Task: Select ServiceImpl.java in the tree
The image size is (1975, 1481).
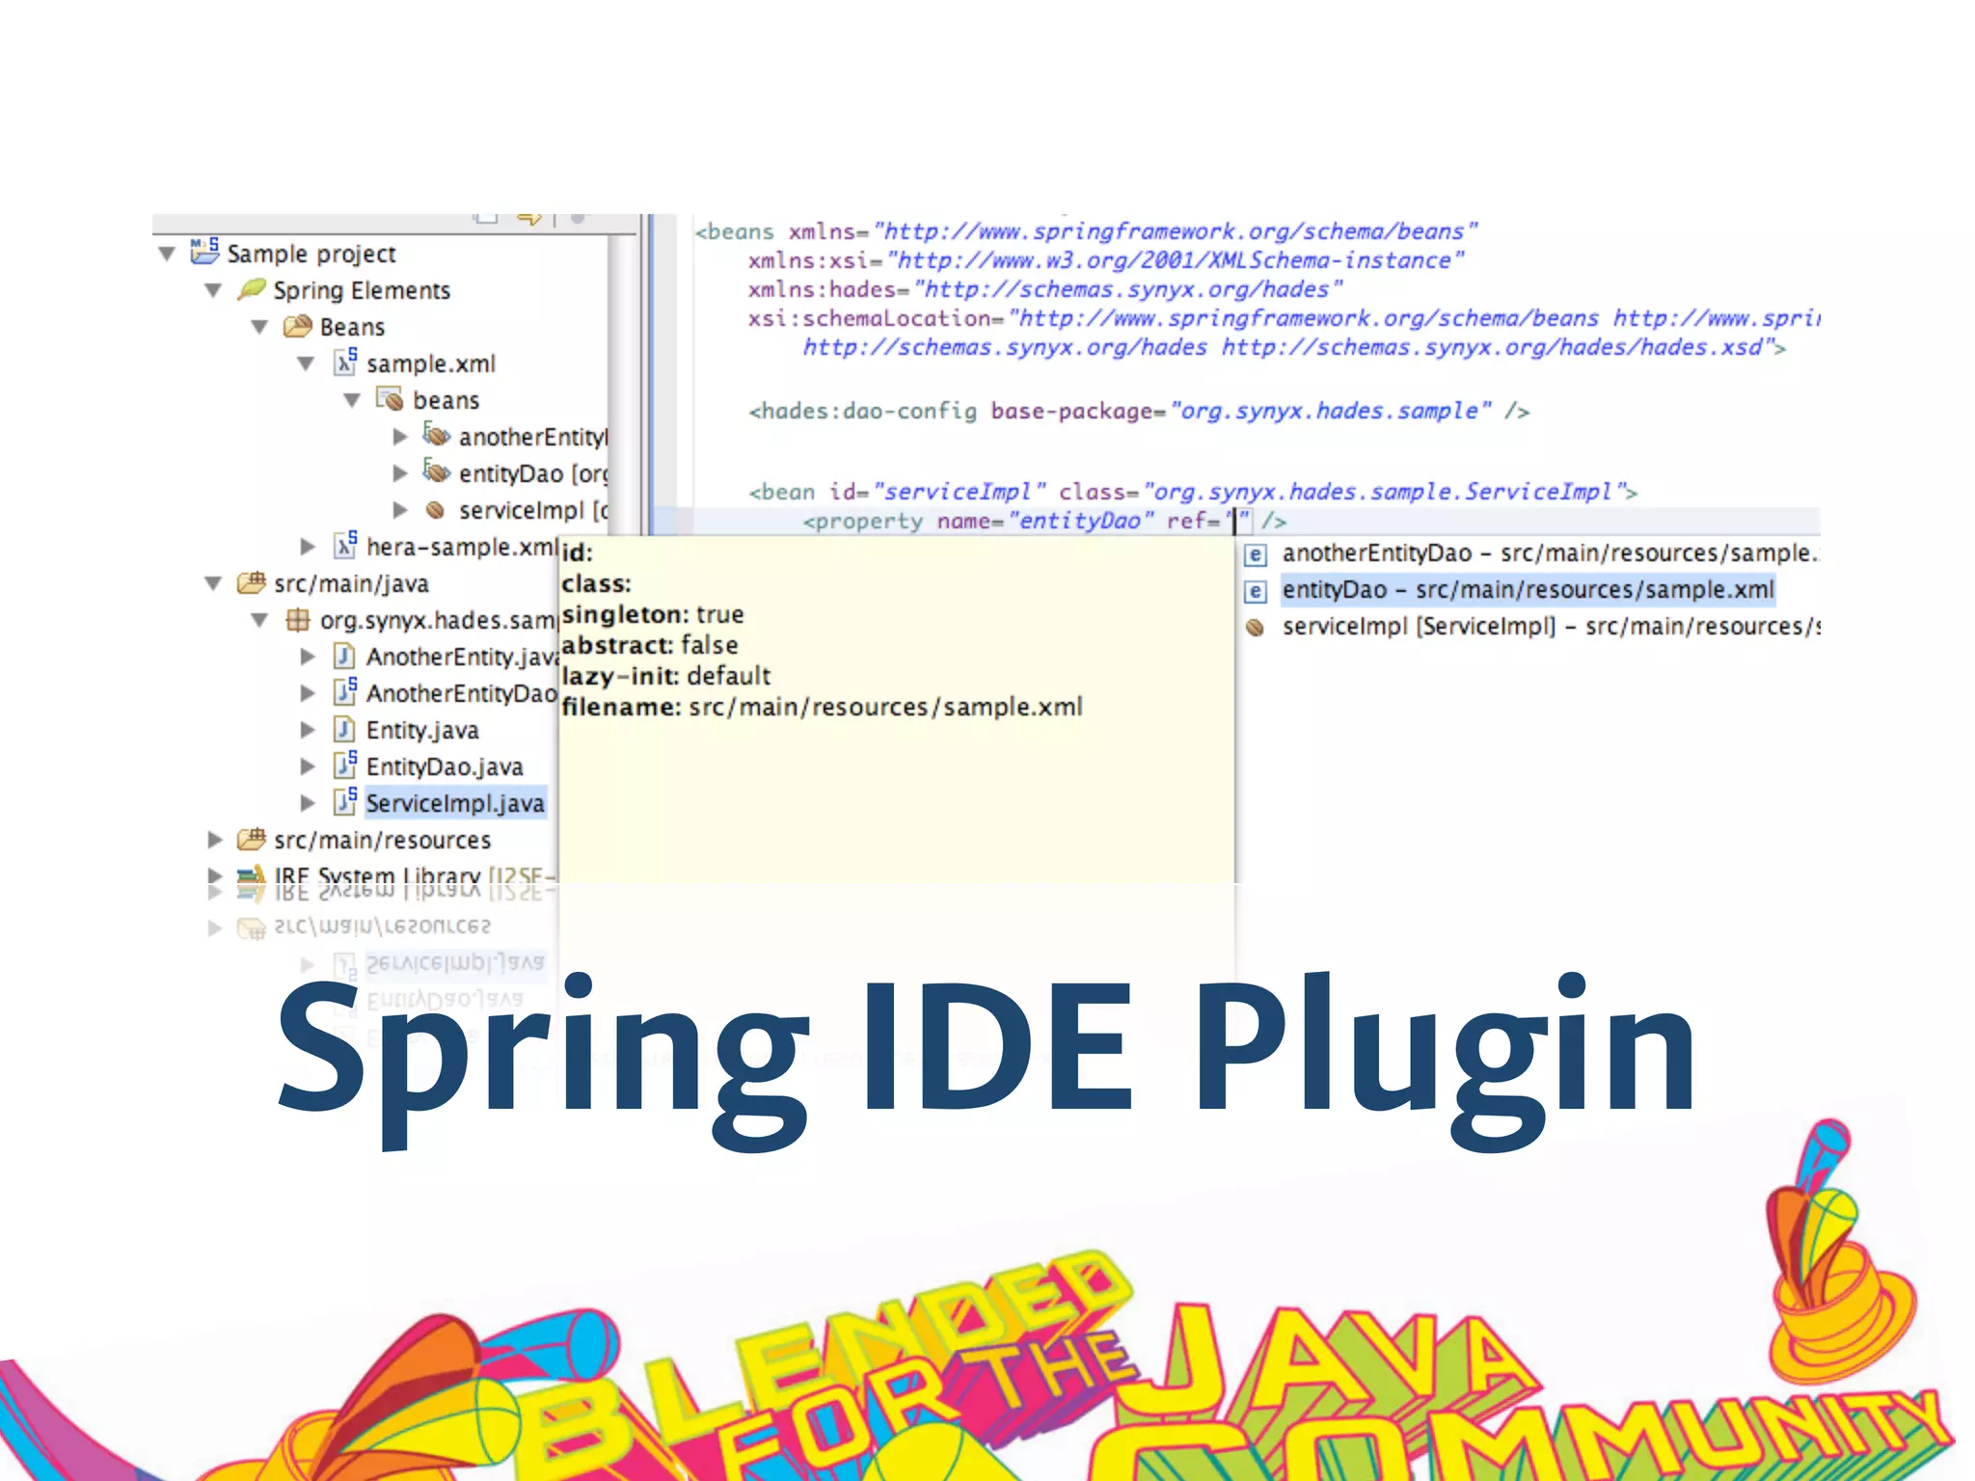Action: click(x=455, y=803)
